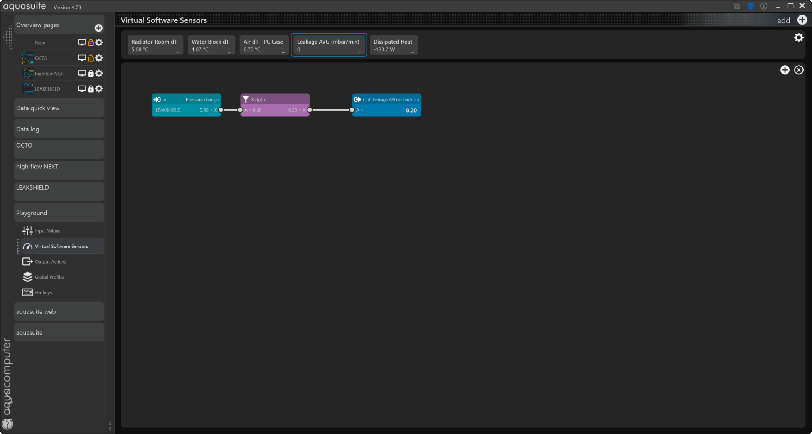Toggle lock on LEAKSHIELD overview page
The image size is (812, 434).
coord(91,89)
